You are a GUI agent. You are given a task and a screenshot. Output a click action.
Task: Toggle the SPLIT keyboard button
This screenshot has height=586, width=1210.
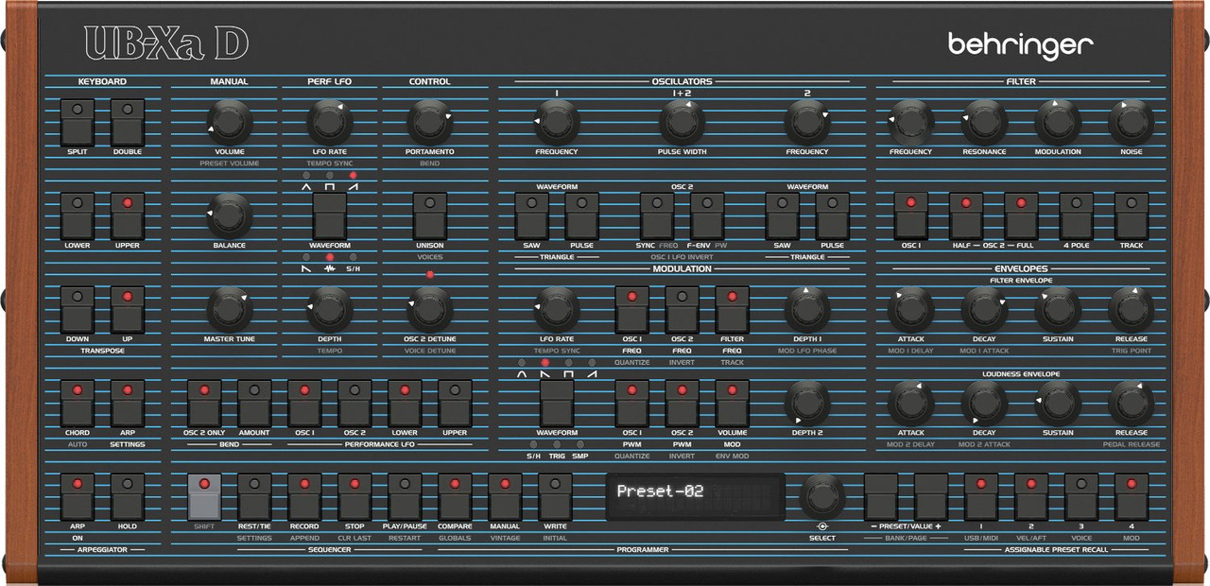[x=78, y=122]
